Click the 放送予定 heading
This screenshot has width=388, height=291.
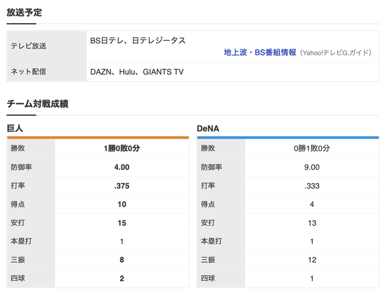24,12
